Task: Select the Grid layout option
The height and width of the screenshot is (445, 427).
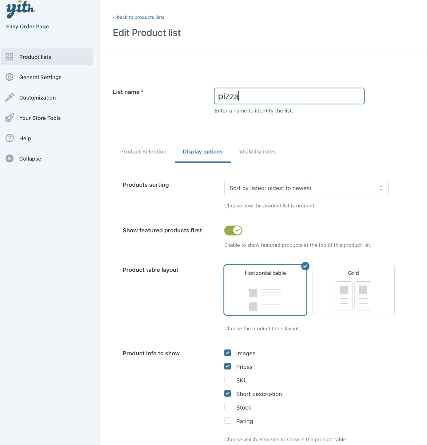Action: pos(353,290)
